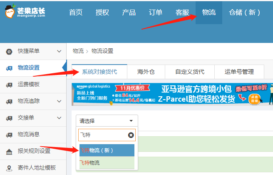Clear the 飞特 search text with X icon
The image size is (273, 175).
coord(131,135)
